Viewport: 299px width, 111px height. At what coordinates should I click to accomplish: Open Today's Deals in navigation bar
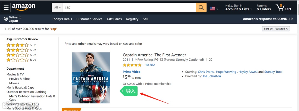(62, 19)
